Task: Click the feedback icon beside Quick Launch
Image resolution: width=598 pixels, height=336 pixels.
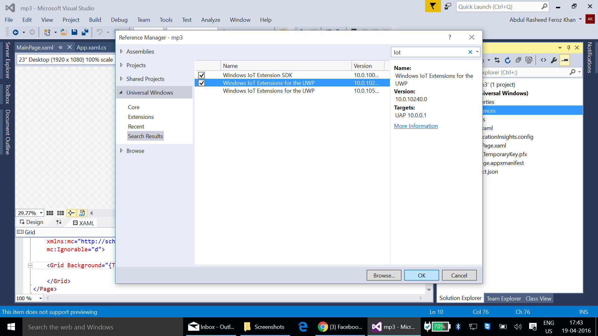Action: tap(448, 6)
